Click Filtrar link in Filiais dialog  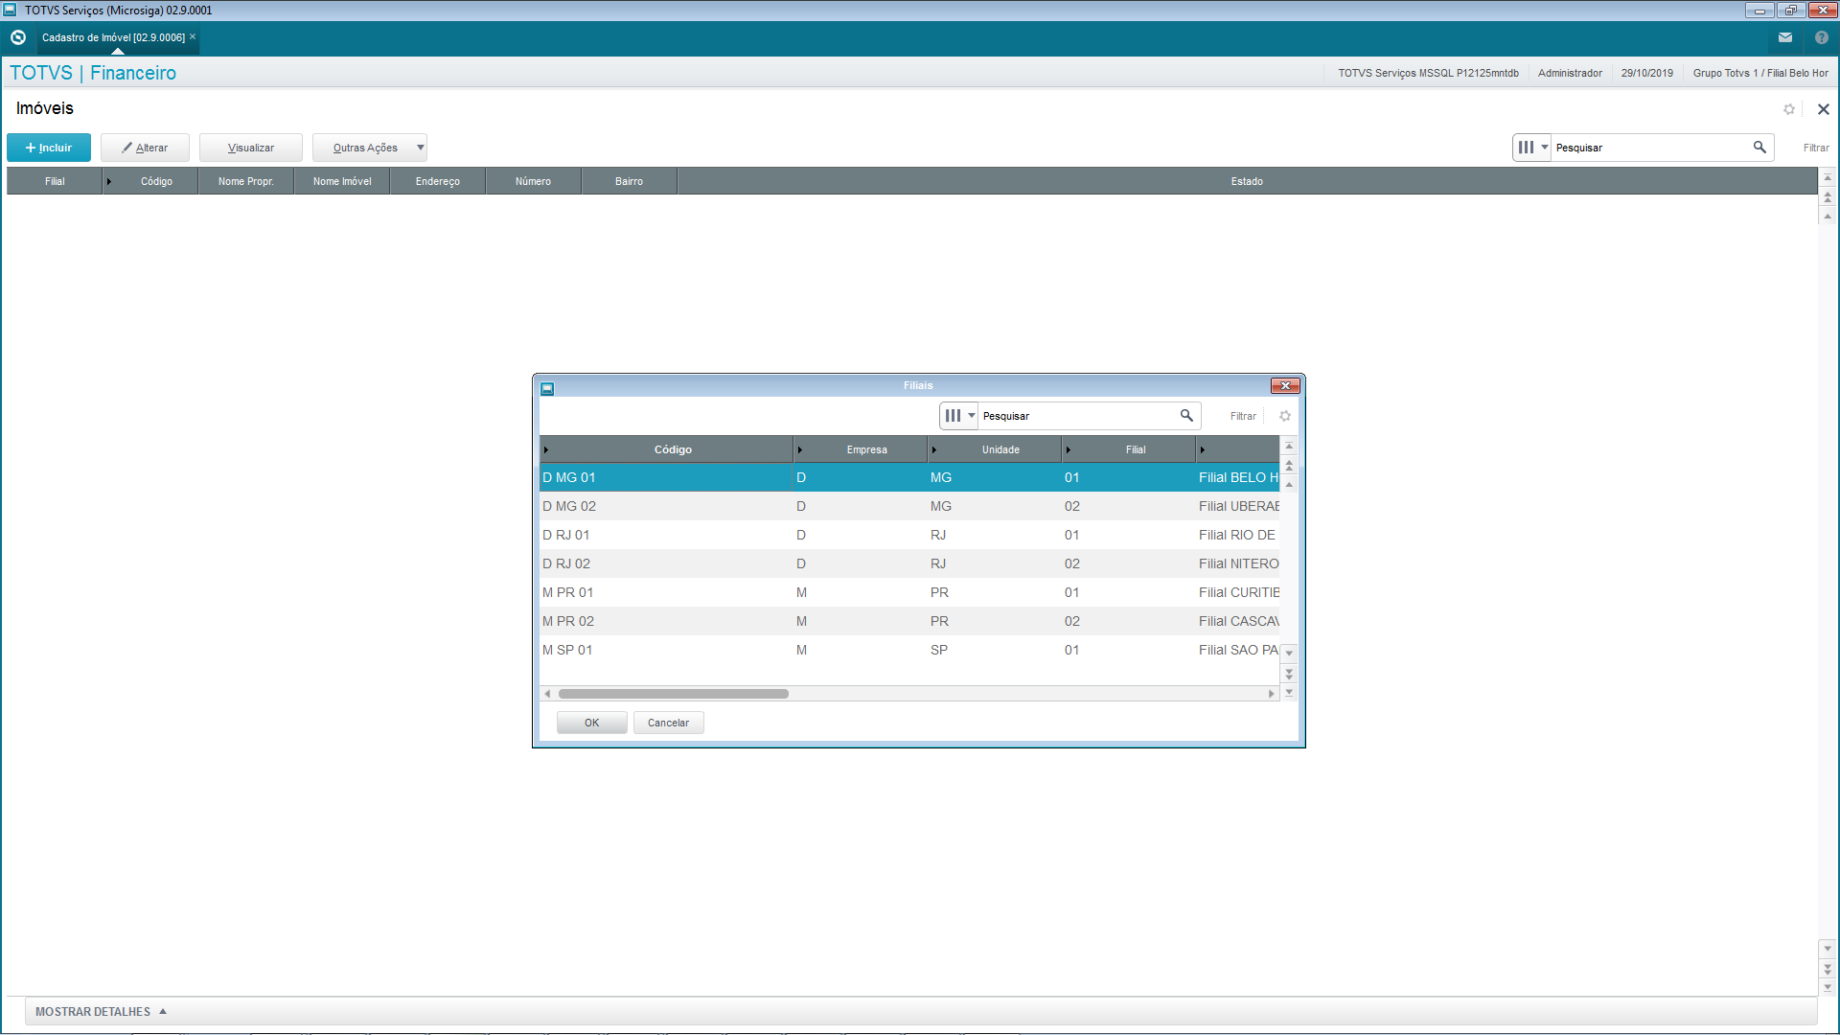point(1243,416)
